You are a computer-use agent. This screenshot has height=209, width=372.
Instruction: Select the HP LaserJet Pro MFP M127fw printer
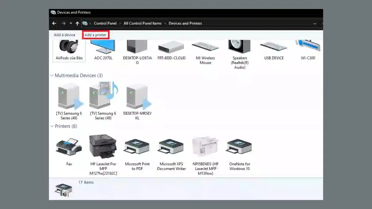click(103, 147)
